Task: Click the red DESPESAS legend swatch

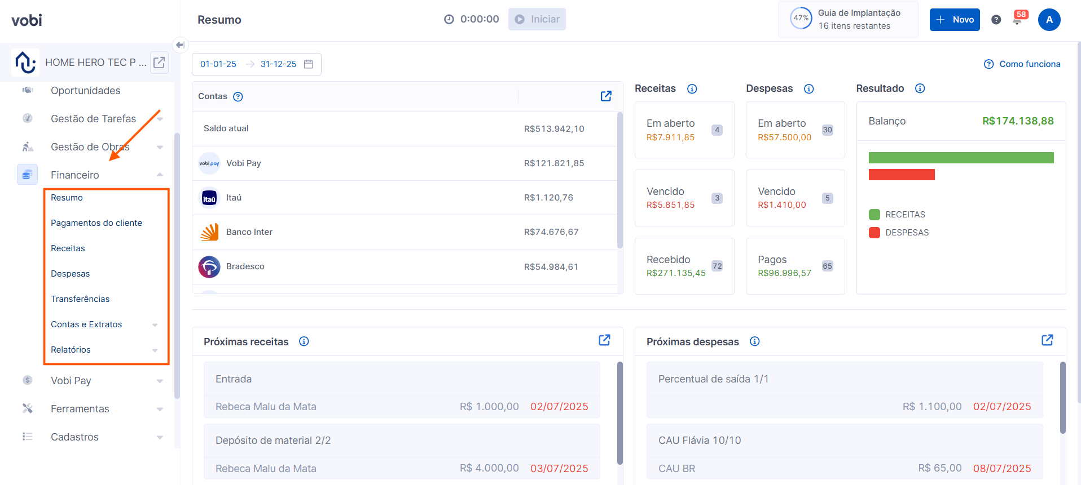Action: tap(875, 233)
